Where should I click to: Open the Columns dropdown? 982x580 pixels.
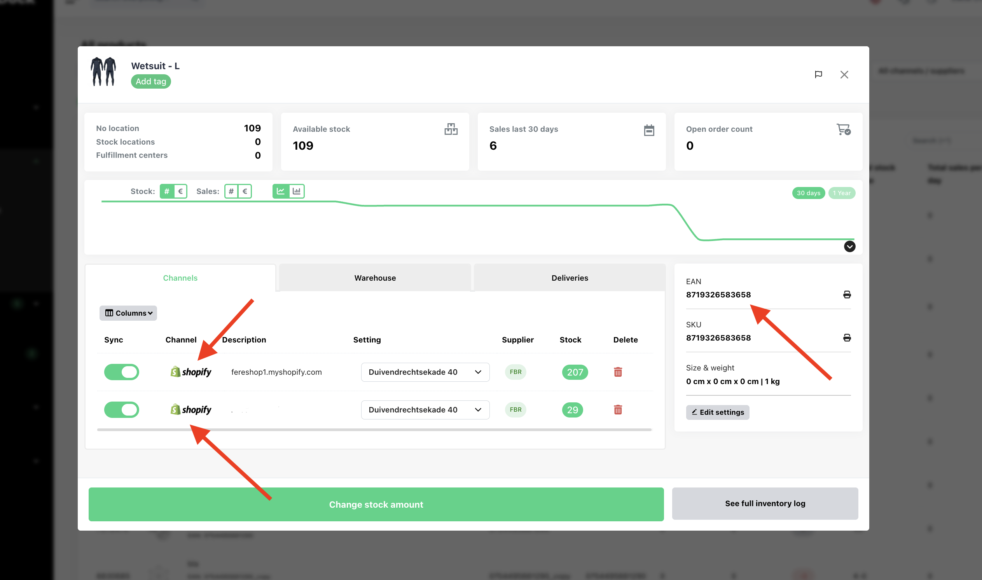click(128, 313)
